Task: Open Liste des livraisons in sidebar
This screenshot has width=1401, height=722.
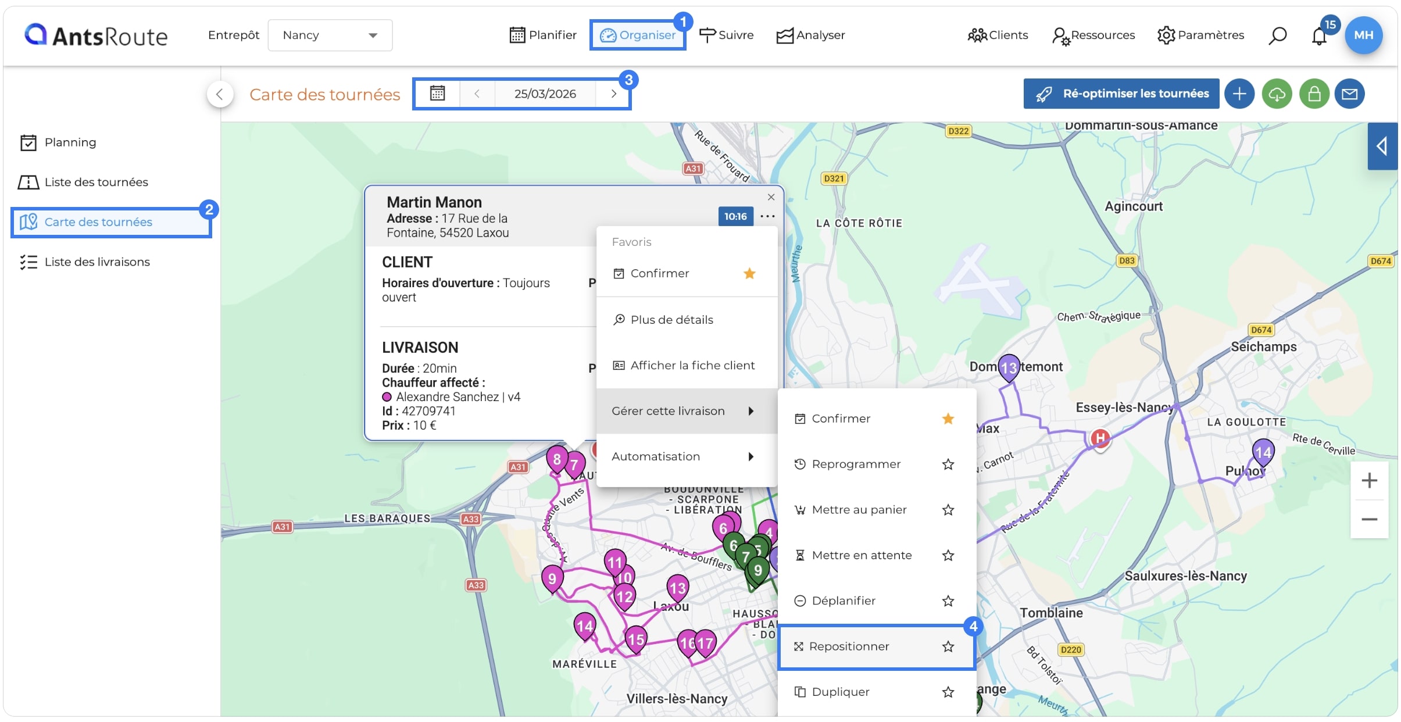Action: (85, 262)
